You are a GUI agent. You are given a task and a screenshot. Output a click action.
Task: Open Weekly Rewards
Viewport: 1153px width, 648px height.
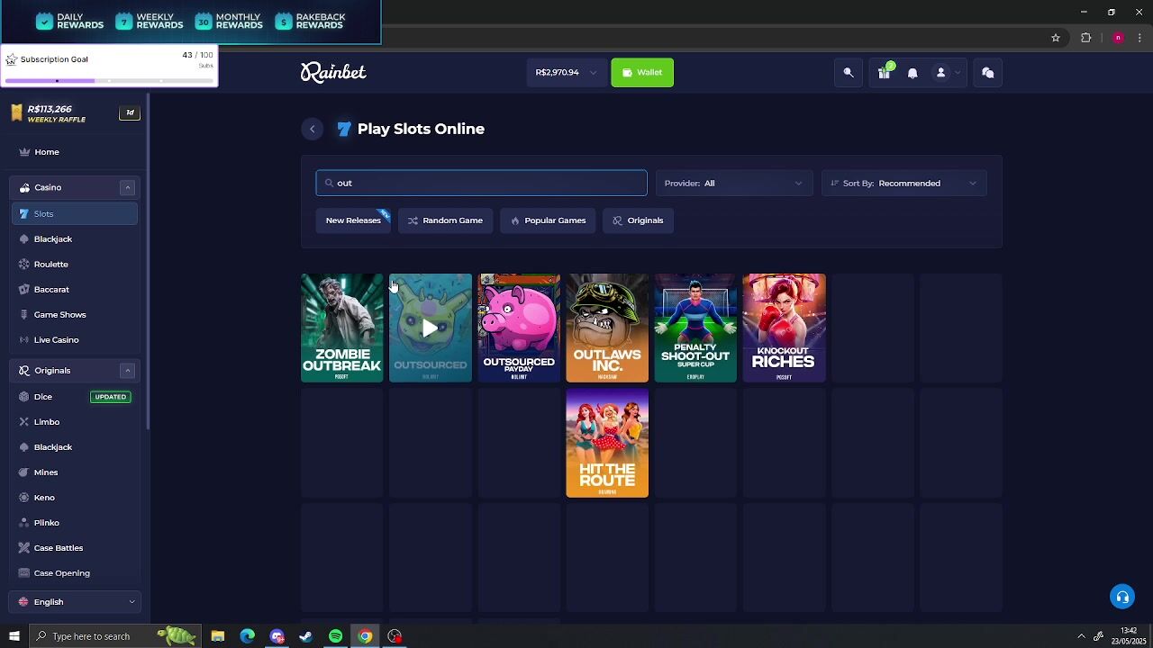click(150, 22)
